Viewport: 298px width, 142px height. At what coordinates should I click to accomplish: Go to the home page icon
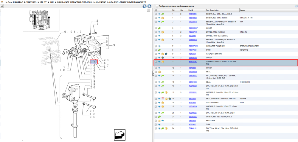click(2, 2)
